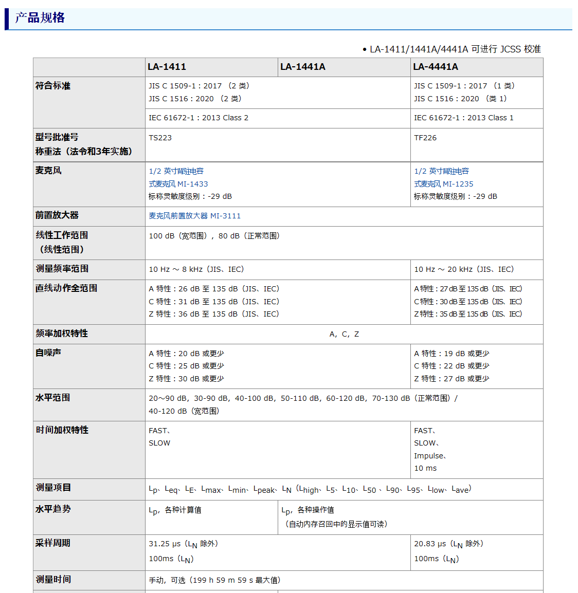Click the 'Impulse、' time weighting entry

pos(430,456)
